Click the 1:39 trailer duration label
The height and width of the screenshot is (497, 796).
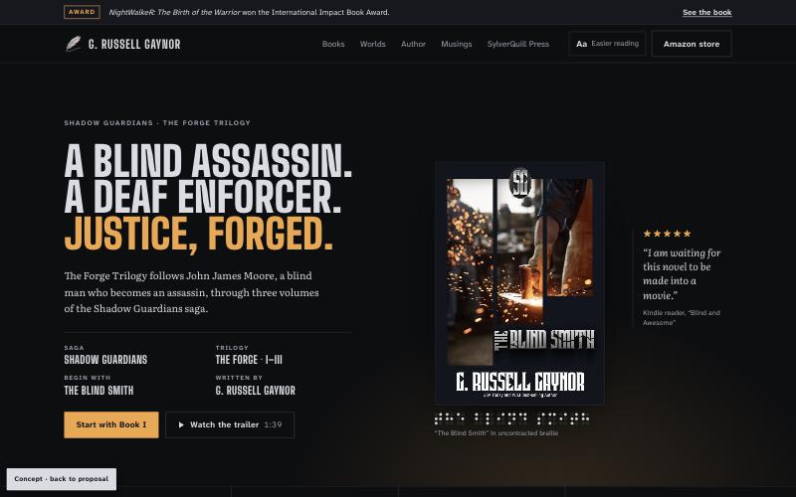tap(273, 425)
